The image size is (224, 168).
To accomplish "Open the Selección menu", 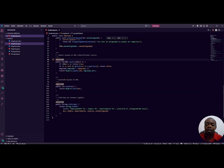I will click(20, 26).
